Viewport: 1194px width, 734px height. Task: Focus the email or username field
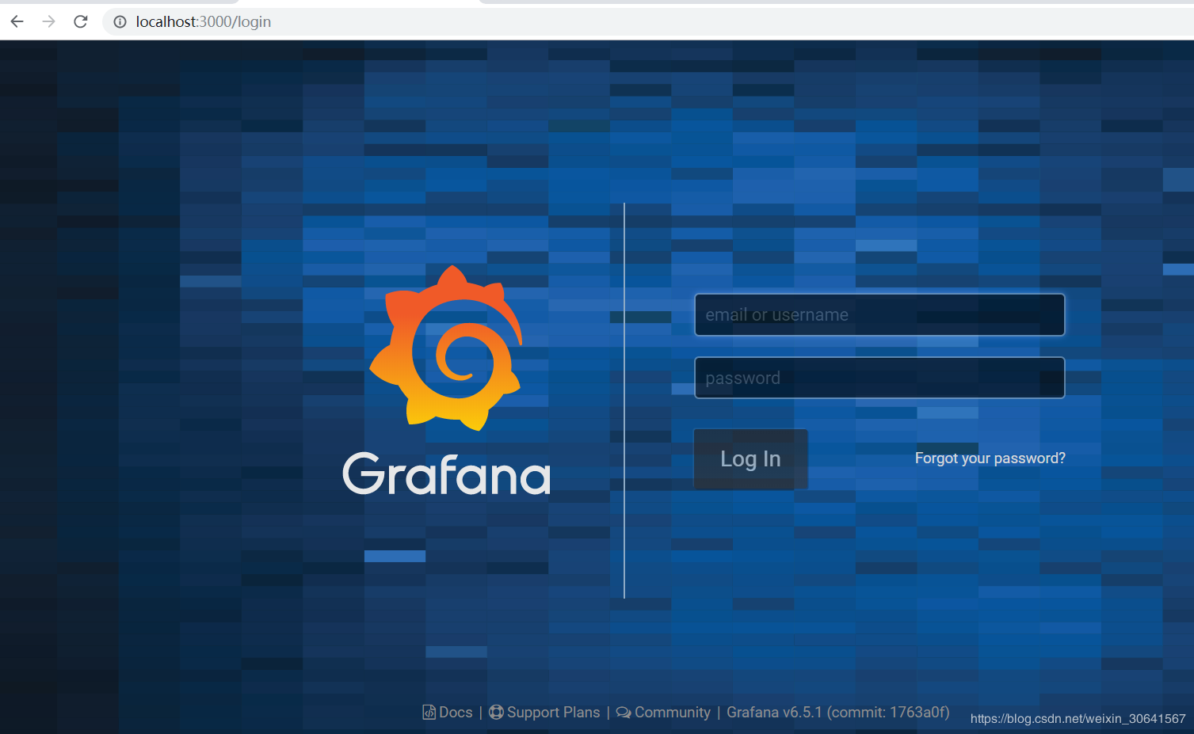coord(879,315)
